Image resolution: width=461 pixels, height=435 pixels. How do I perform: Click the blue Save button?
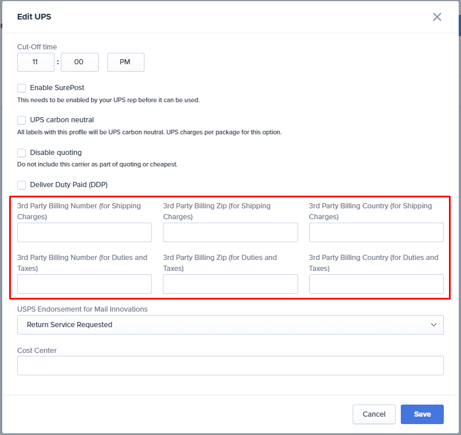coord(422,414)
